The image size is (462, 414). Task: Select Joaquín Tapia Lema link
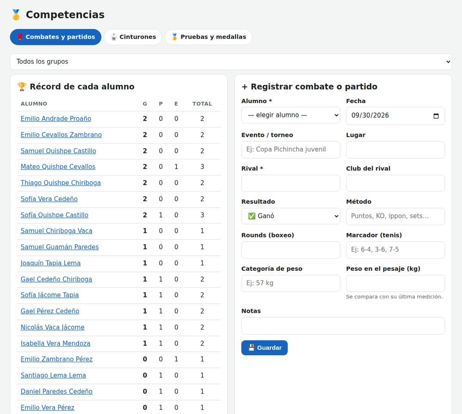50,263
